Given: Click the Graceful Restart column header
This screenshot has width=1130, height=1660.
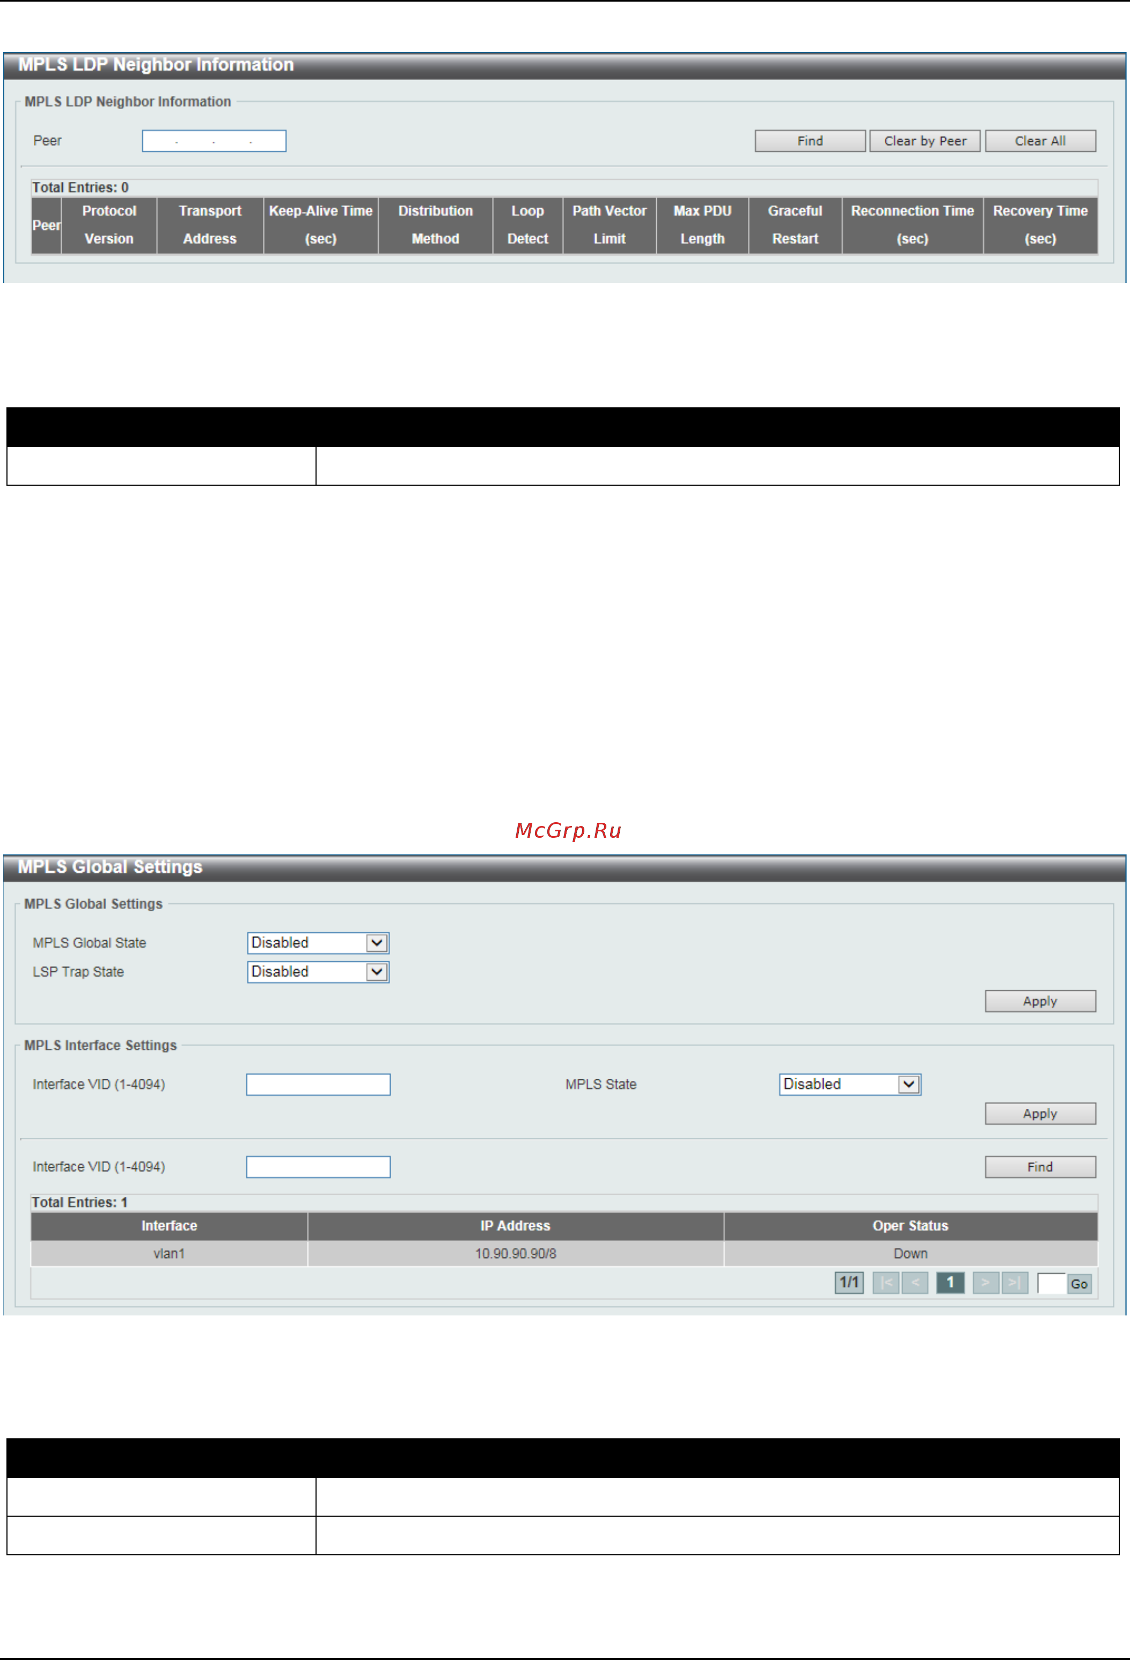Looking at the screenshot, I should point(795,225).
